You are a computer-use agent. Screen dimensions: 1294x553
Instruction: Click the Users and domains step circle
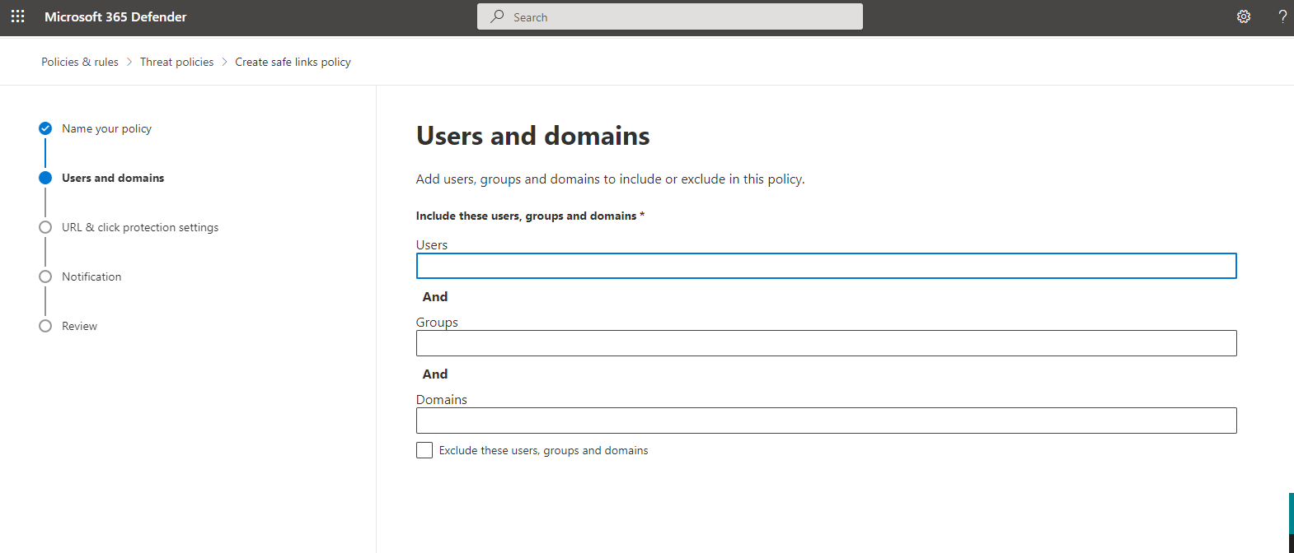click(45, 178)
